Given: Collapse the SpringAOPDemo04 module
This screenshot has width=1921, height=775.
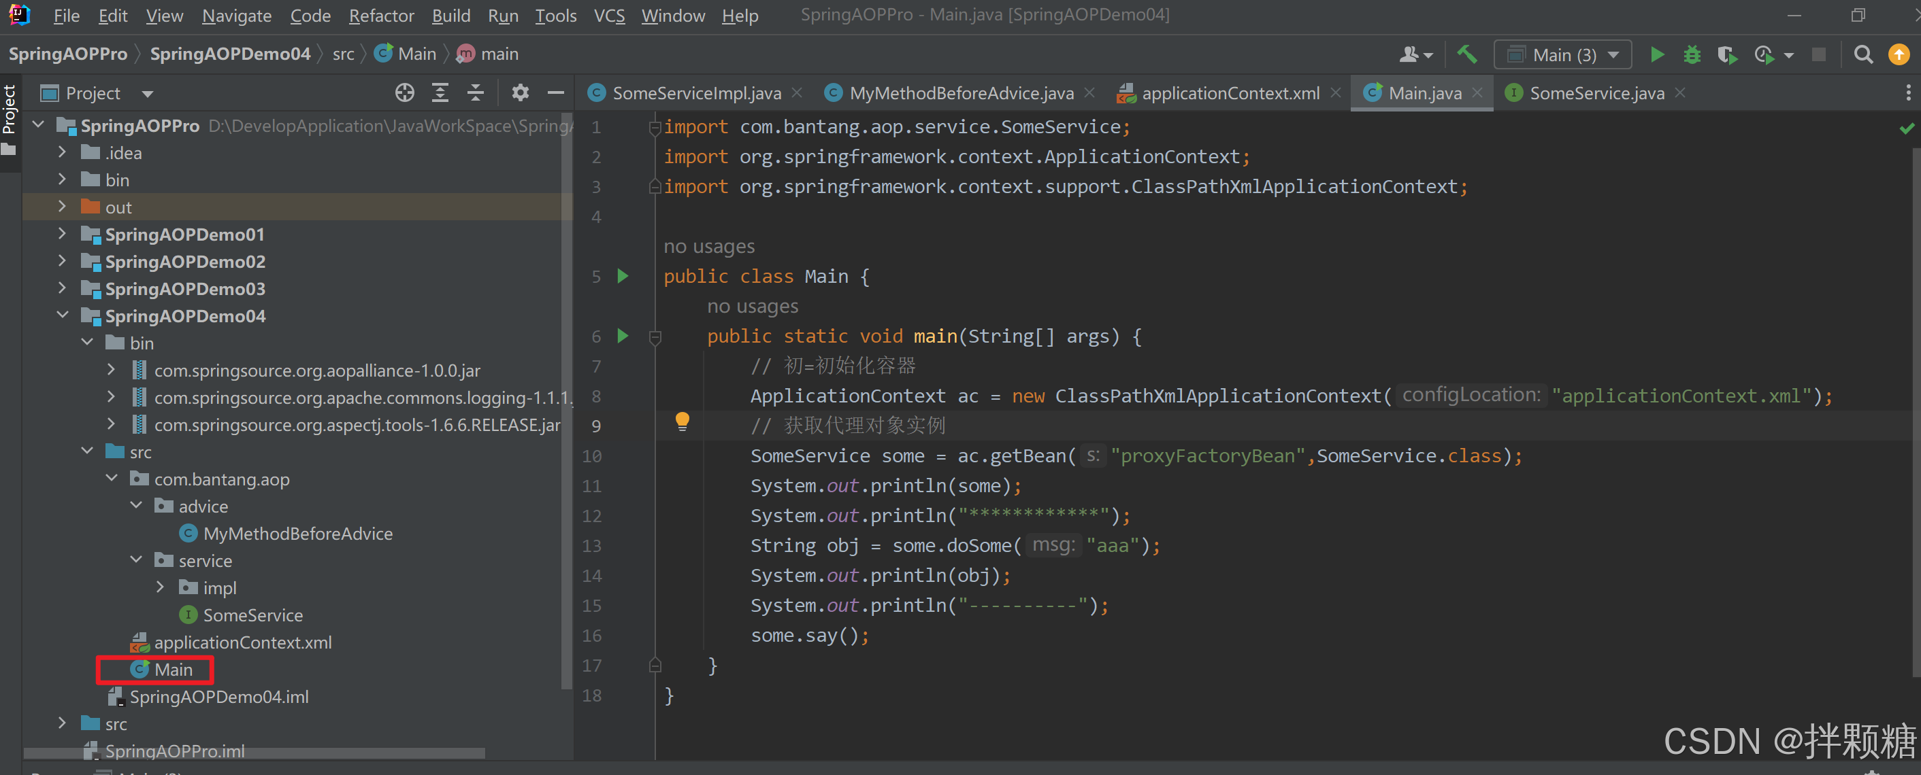Looking at the screenshot, I should click(63, 315).
